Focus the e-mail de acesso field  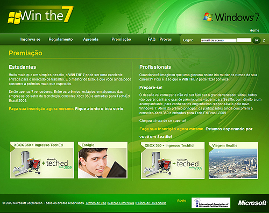point(218,40)
